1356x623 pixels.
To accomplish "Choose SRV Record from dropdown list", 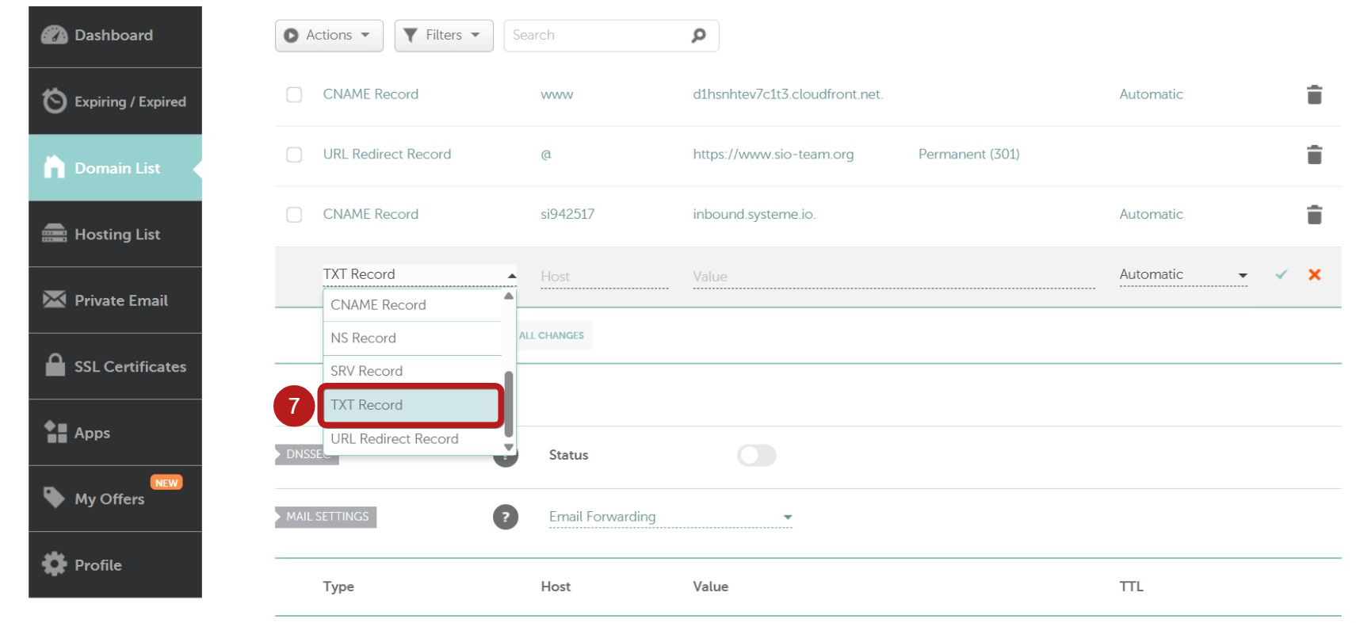I will tap(412, 372).
